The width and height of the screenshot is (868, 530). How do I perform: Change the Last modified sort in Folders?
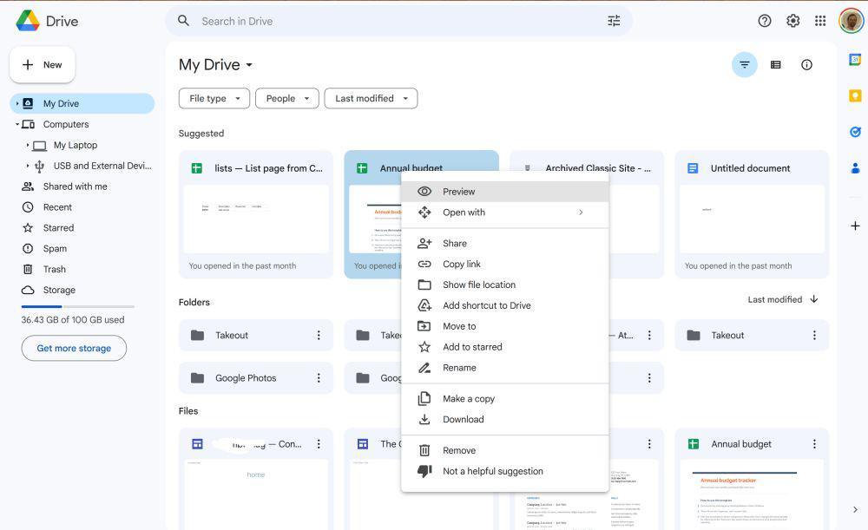(774, 299)
